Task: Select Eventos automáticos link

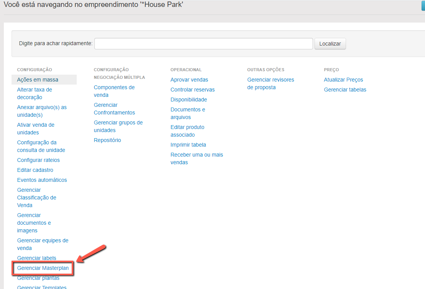Action: point(42,180)
